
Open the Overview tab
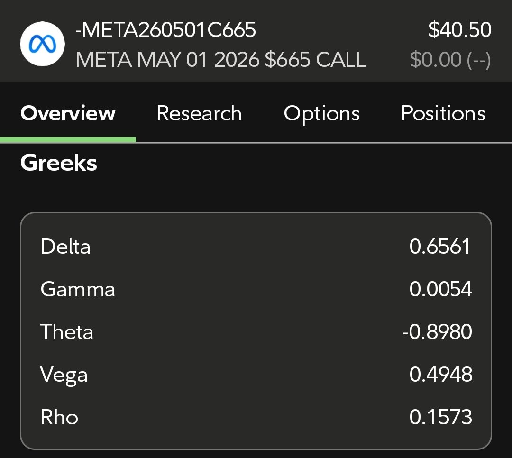(68, 113)
